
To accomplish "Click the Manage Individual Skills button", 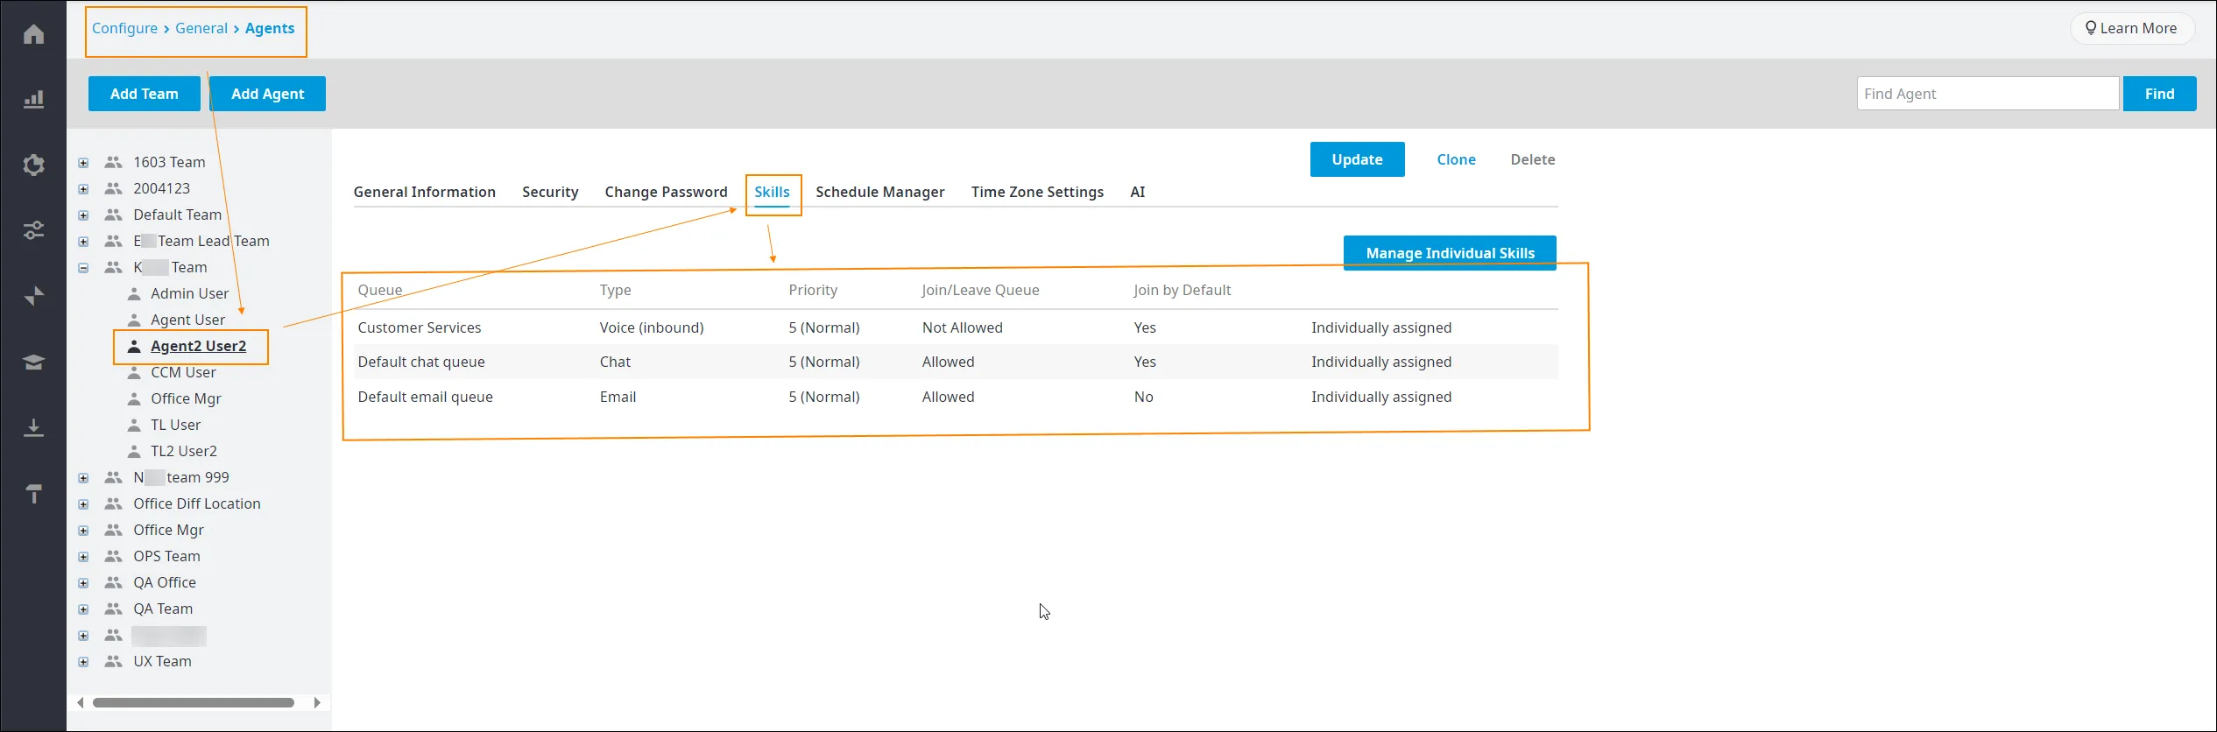I will pyautogui.click(x=1450, y=253).
